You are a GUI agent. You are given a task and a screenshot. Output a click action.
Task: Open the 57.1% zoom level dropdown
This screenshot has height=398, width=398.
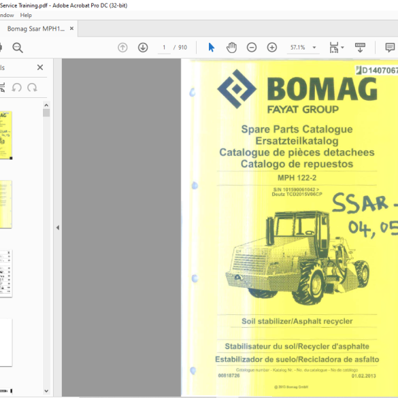[x=314, y=48]
